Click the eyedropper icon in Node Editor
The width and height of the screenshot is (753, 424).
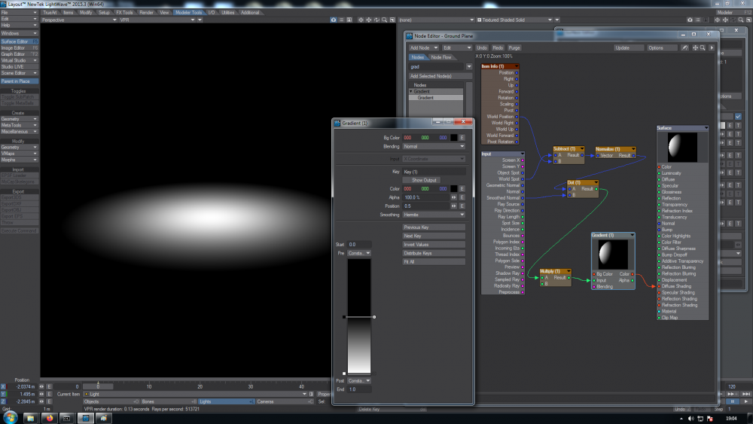[684, 47]
